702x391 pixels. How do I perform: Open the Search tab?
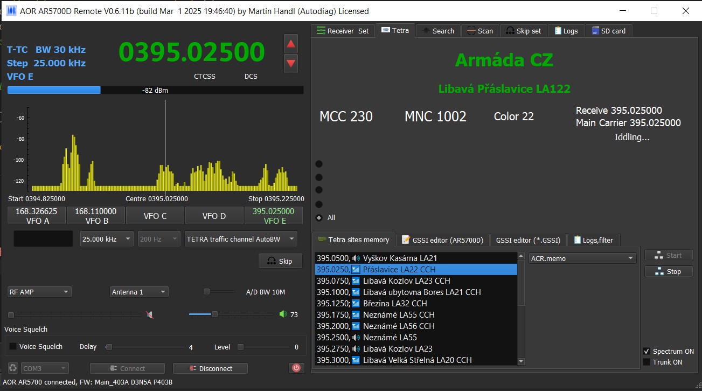pyautogui.click(x=439, y=31)
